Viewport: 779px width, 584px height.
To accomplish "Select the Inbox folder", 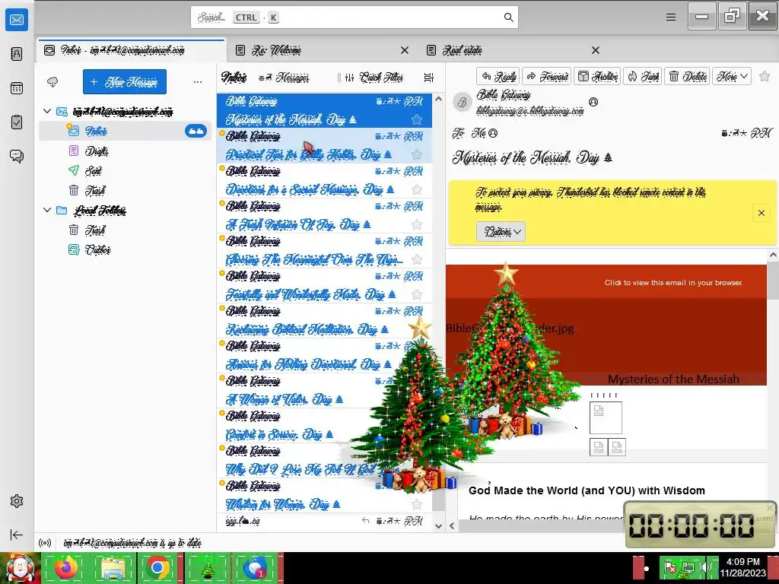I will (126, 131).
